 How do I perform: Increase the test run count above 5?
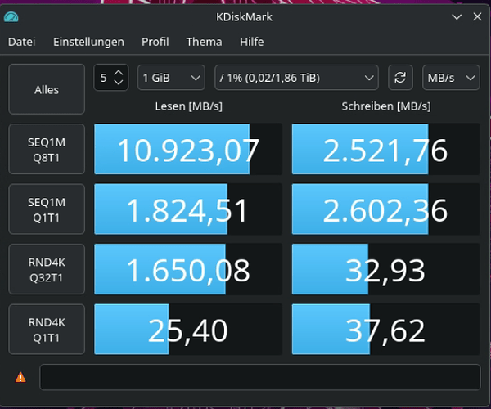pos(119,73)
